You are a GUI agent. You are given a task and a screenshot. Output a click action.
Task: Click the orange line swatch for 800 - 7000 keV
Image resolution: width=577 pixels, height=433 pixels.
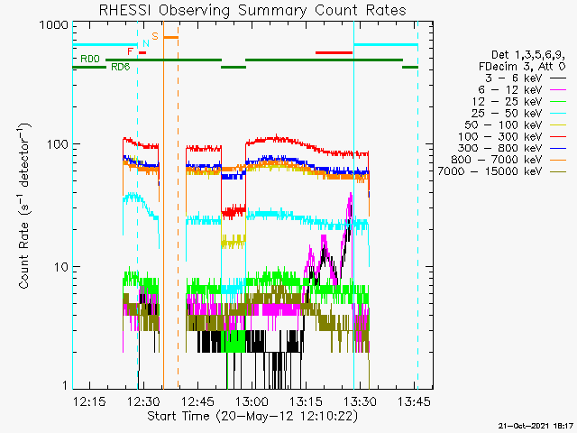[x=558, y=160]
